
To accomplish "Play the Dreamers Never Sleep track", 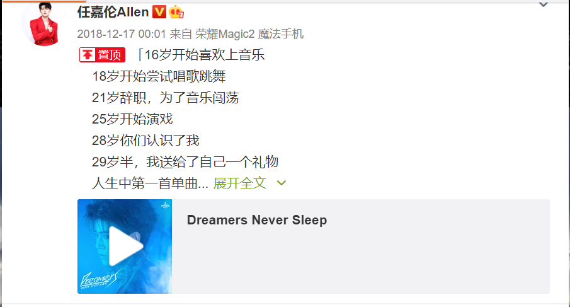I will [125, 246].
